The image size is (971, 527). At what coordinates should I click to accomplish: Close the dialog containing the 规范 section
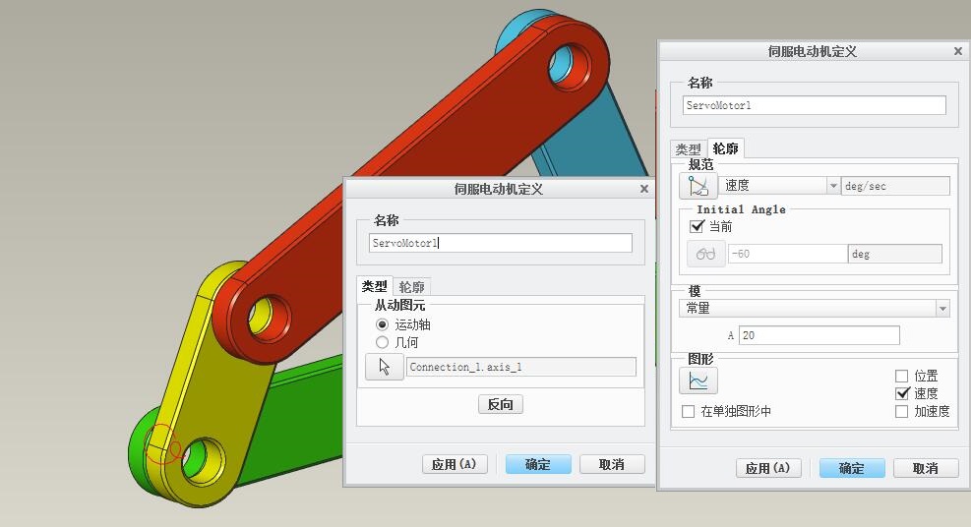click(958, 51)
